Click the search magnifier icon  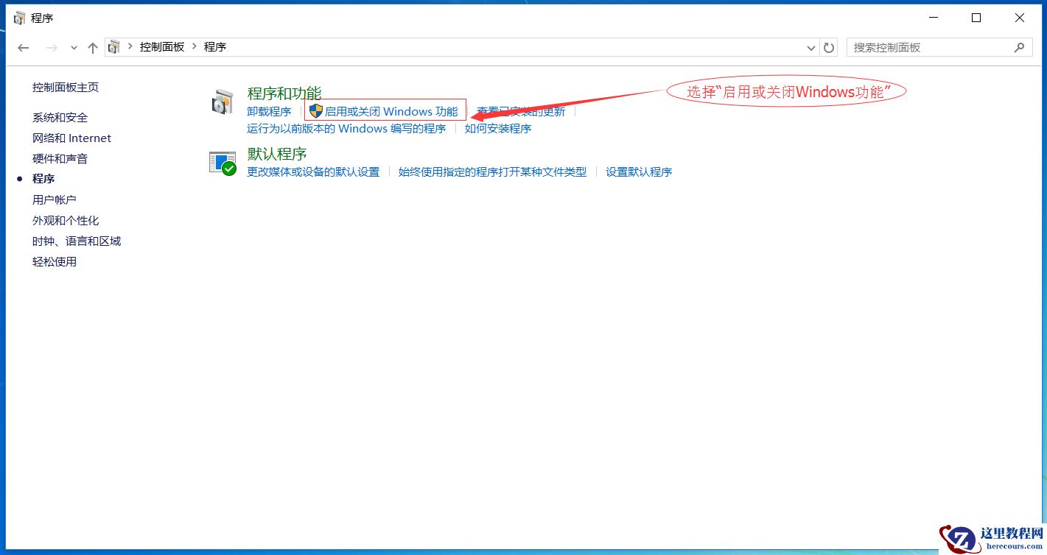[1020, 47]
